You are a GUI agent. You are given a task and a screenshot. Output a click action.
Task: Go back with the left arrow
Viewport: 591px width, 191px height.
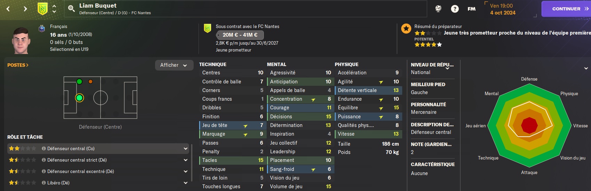(8, 9)
